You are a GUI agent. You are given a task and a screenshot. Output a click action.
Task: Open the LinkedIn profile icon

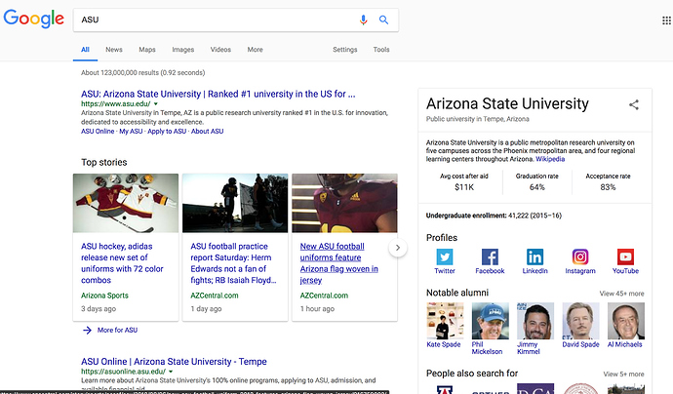click(534, 256)
